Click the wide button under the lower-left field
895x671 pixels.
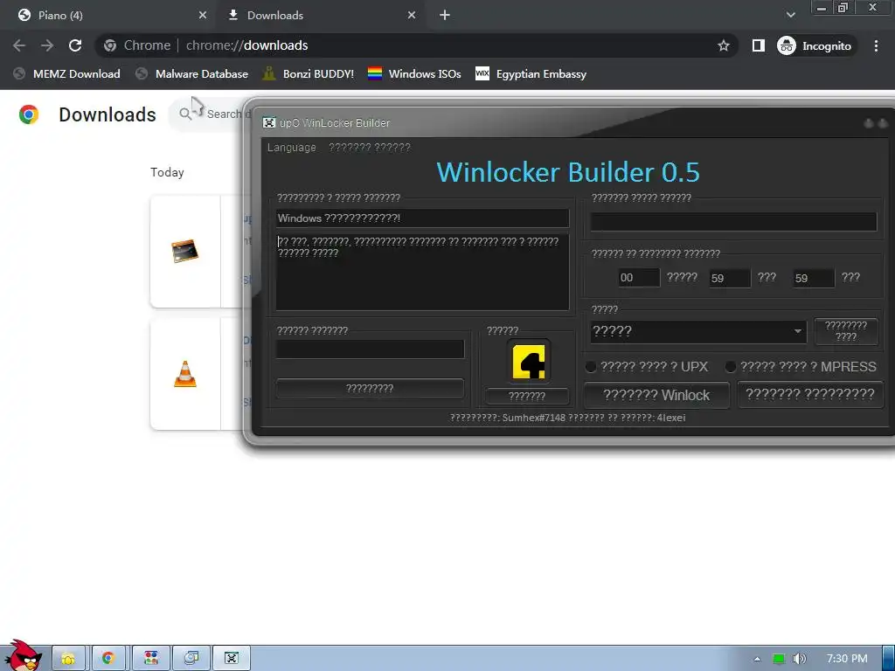(x=370, y=389)
